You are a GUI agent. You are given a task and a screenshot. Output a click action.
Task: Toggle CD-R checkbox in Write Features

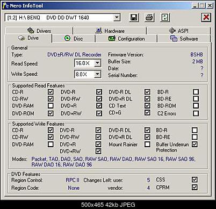click(x=51, y=130)
